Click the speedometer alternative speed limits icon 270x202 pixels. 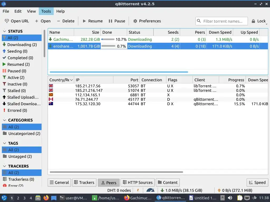[x=150, y=190]
